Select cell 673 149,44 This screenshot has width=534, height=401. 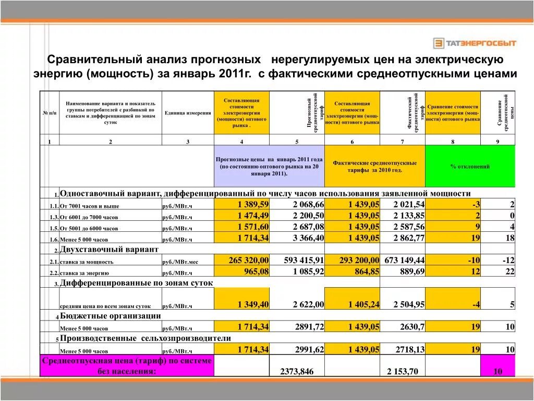coord(403,260)
